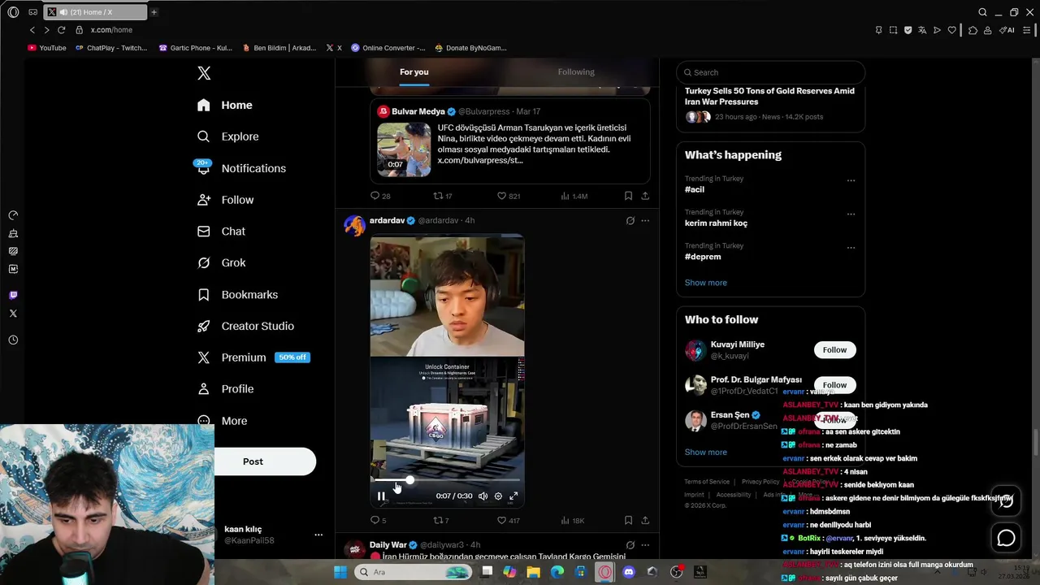Open Bulvar Medya quoted video thumbnail
1040x585 pixels.
(x=404, y=149)
